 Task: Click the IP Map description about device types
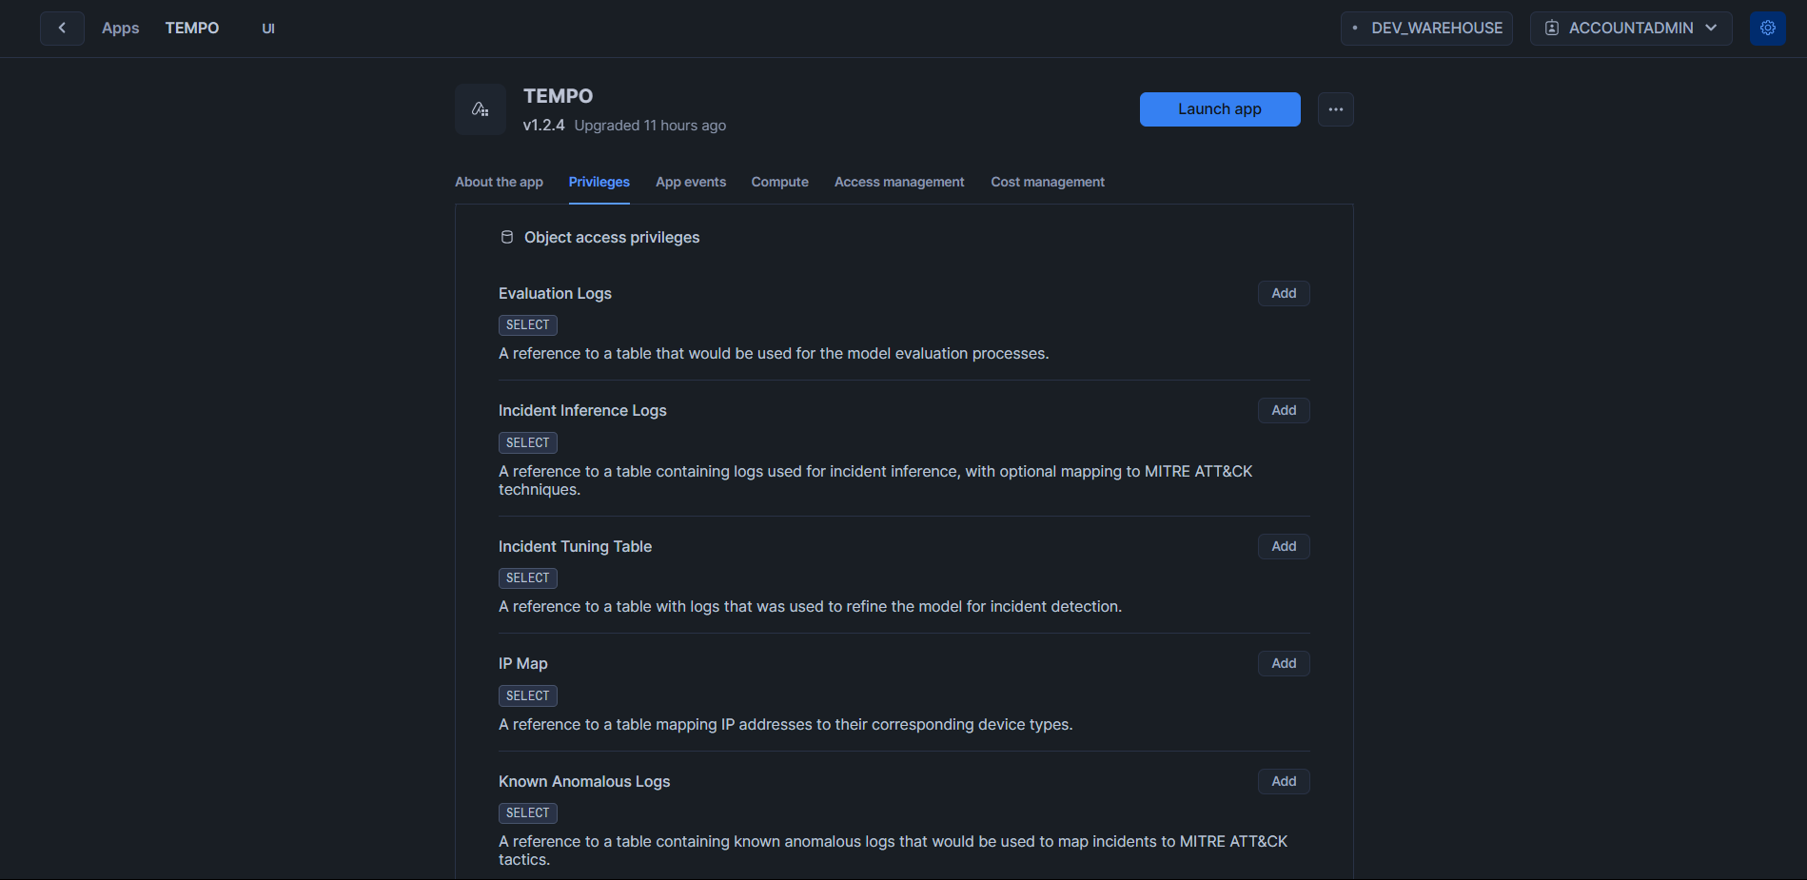tap(786, 725)
